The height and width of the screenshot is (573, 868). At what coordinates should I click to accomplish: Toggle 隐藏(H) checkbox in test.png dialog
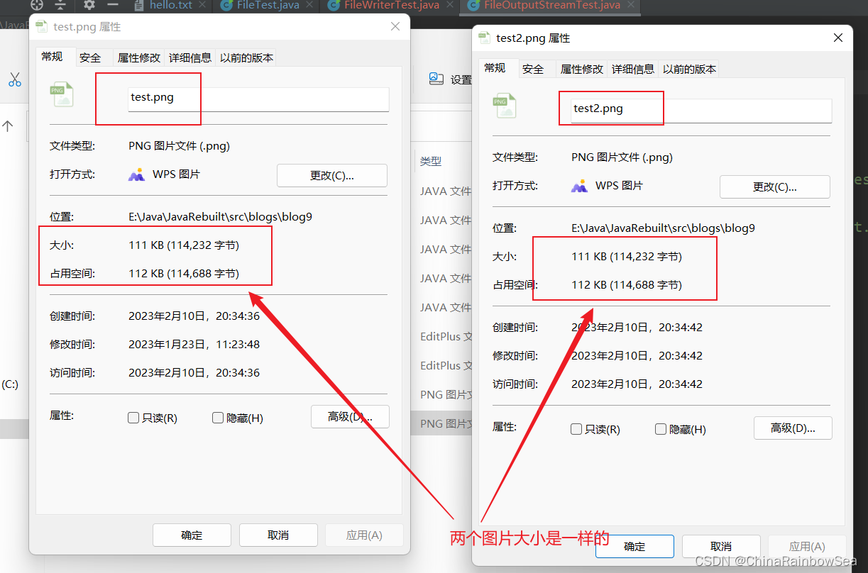coord(218,418)
